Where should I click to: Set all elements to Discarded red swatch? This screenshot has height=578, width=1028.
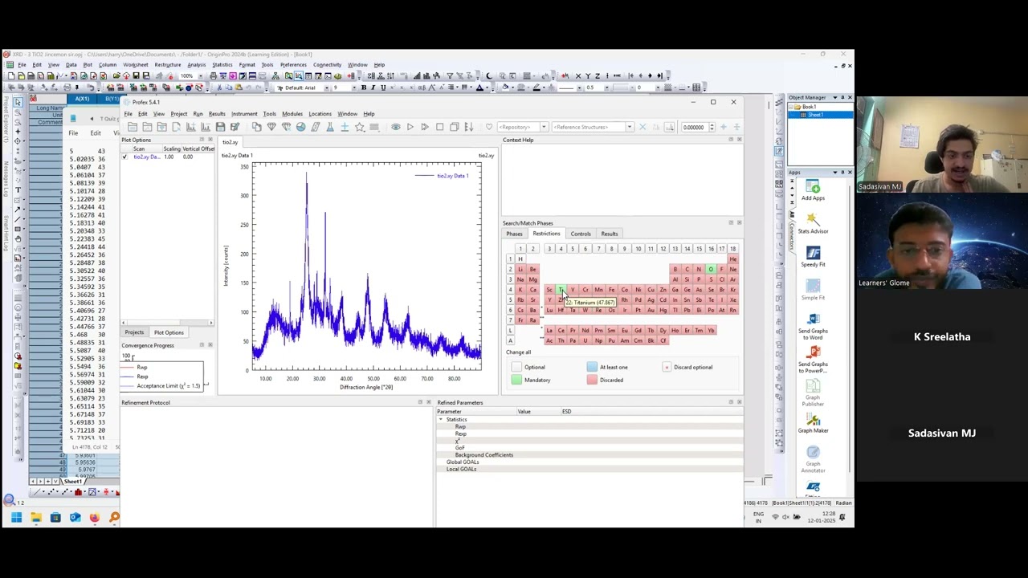point(592,380)
